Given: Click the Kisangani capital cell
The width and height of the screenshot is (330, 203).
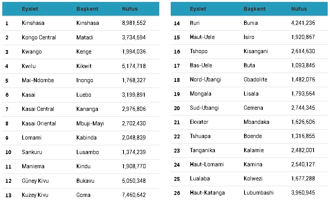Looking at the screenshot, I should (256, 51).
